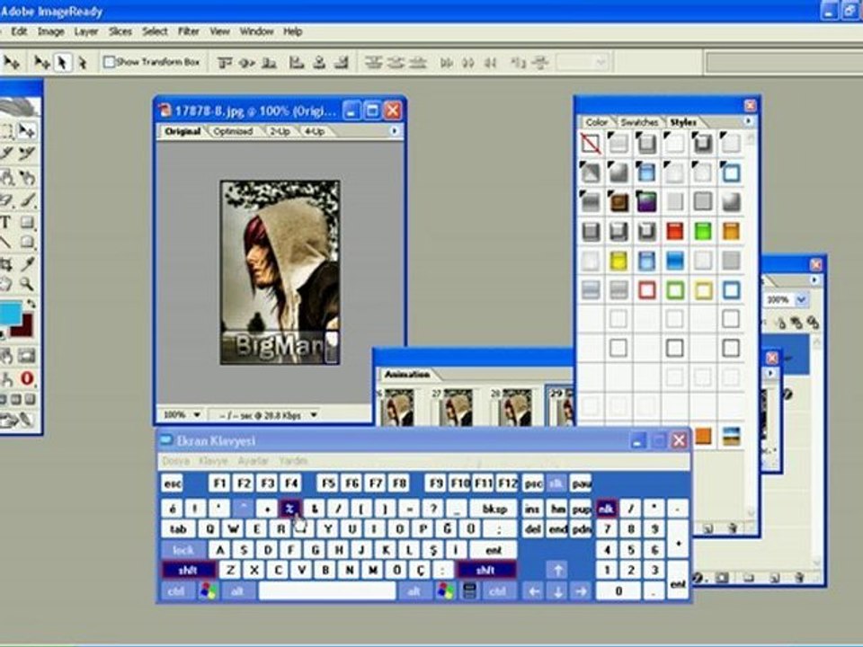Viewport: 863px width, 647px height.
Task: Select the Animation palette tab
Action: [407, 375]
